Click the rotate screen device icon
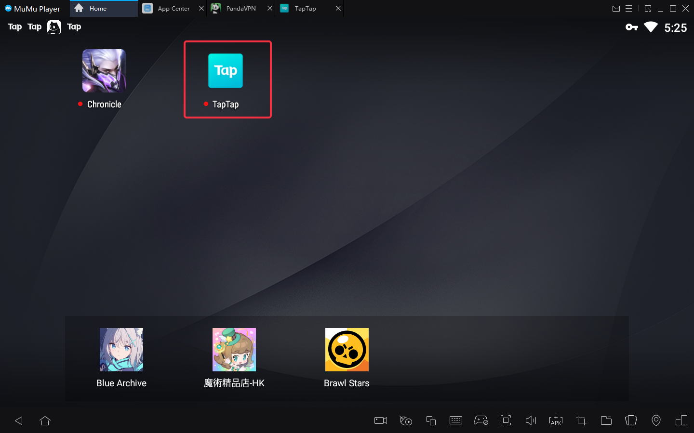694x433 pixels. (681, 420)
